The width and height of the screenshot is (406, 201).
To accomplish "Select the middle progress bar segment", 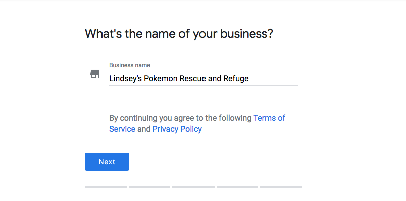I will 193,187.
